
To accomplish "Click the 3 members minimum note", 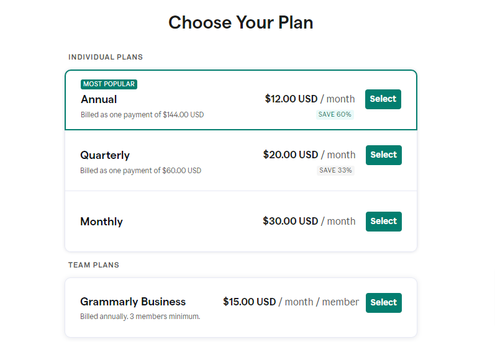I will pos(140,317).
